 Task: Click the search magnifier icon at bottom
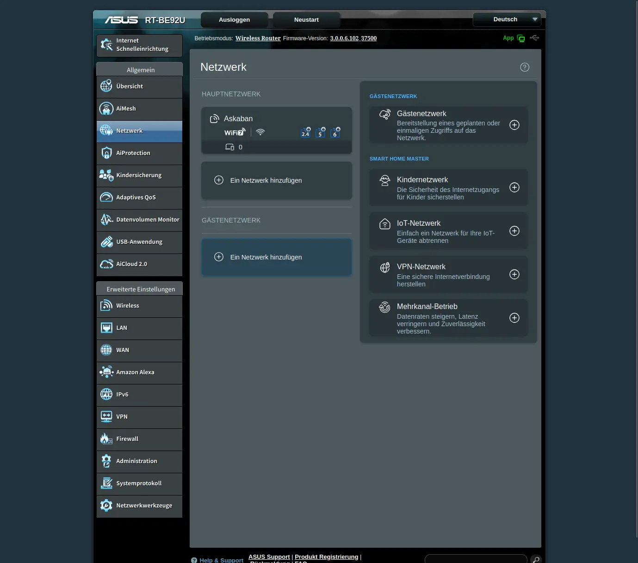point(536,559)
